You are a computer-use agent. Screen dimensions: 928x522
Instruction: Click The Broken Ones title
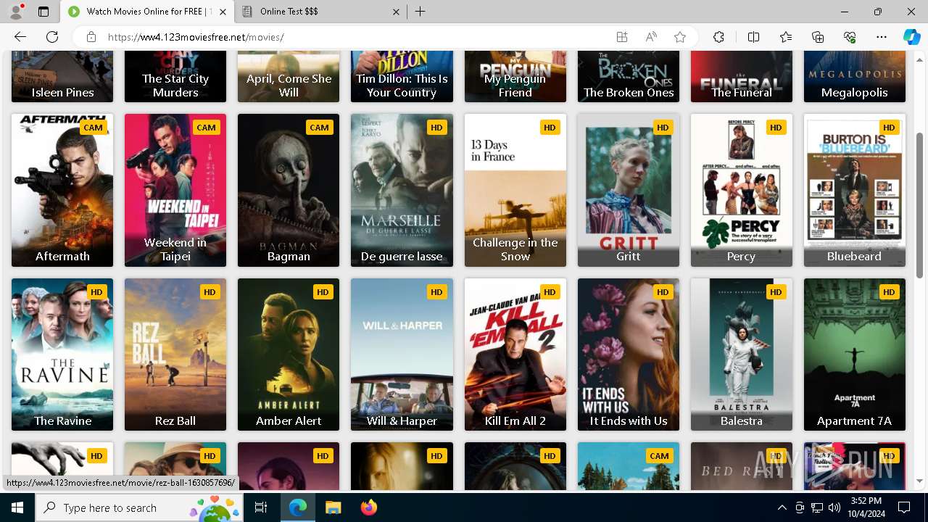tap(629, 92)
